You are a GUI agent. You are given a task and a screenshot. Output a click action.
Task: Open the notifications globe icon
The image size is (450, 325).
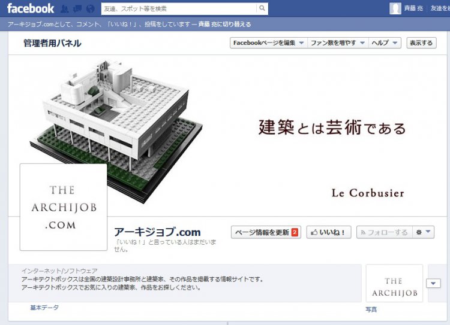(x=91, y=9)
